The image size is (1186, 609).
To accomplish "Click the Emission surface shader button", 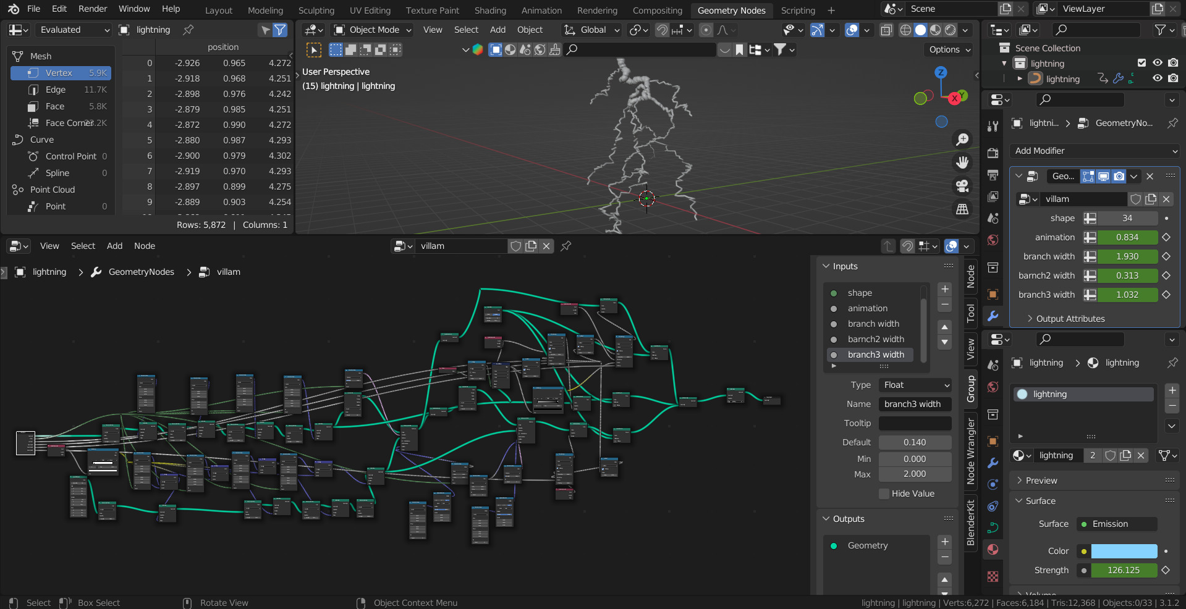I will (x=1117, y=524).
